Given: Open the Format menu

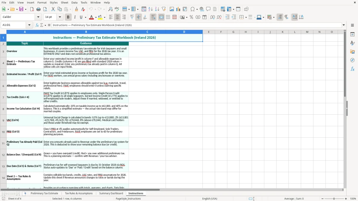Looking at the screenshot, I should (42, 2).
